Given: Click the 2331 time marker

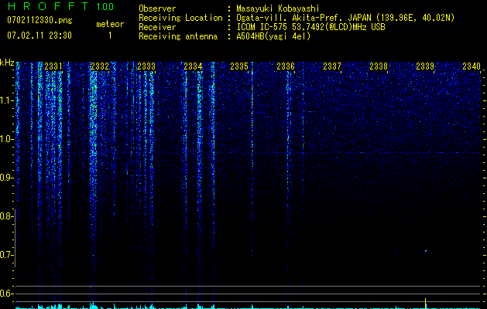Looking at the screenshot, I should 53,66.
